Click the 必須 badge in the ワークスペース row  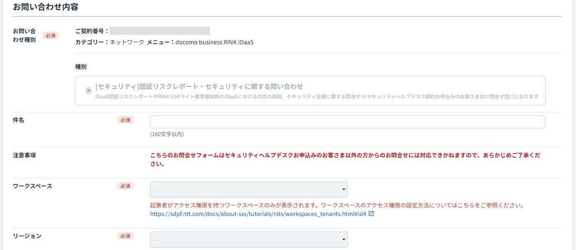tap(125, 186)
